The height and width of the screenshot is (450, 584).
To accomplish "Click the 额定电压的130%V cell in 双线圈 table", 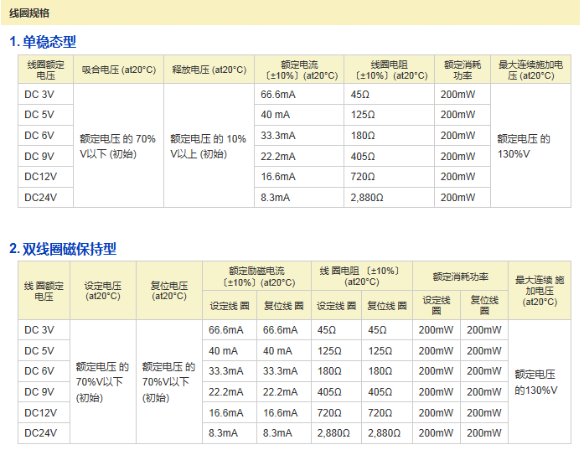I will [x=535, y=382].
